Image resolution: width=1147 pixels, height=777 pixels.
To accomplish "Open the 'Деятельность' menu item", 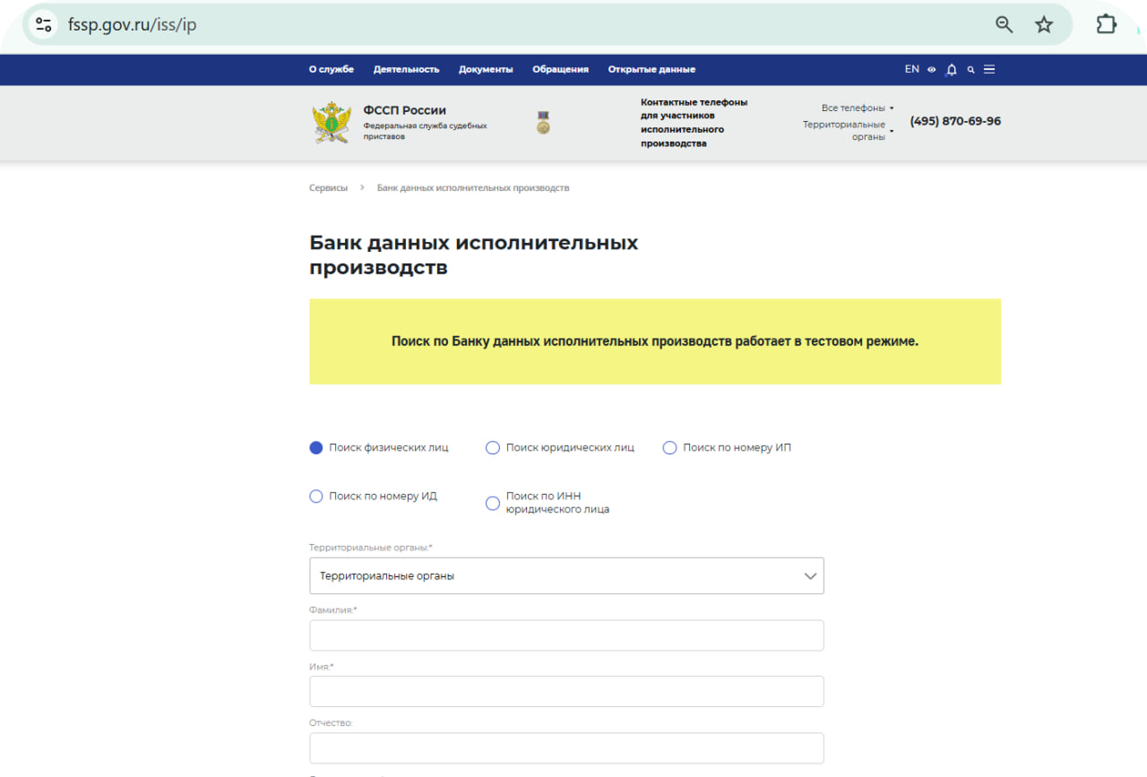I will coord(406,70).
